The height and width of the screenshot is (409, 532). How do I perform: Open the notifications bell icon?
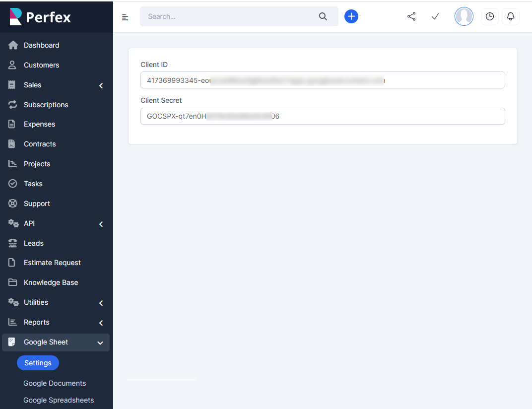[511, 16]
